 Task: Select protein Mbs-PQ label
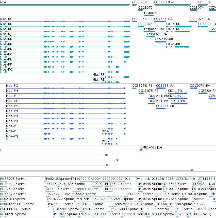[x=12, y=136]
